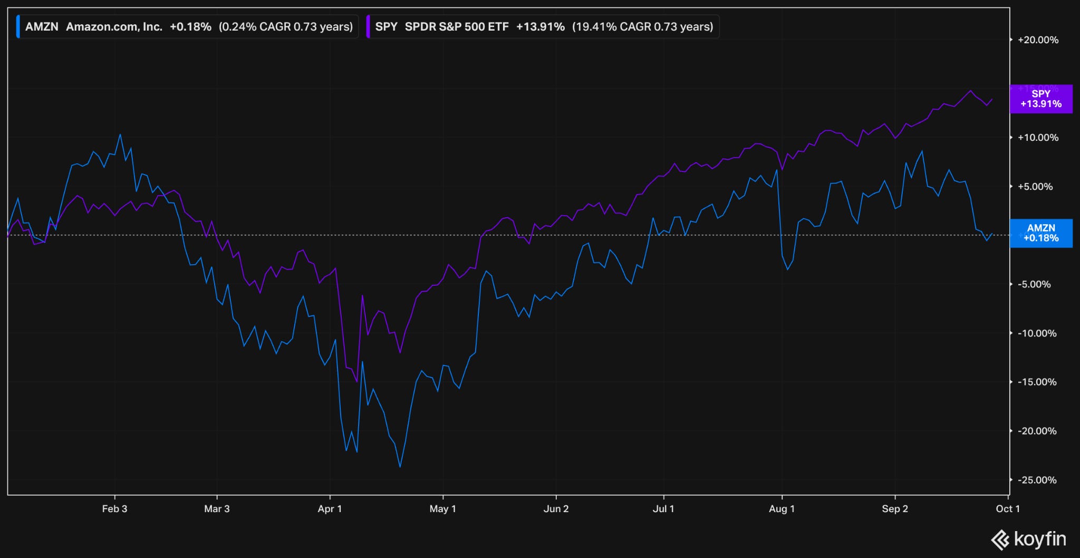This screenshot has width=1080, height=558.
Task: Click the +20.00% y-axis label
Action: click(1038, 40)
